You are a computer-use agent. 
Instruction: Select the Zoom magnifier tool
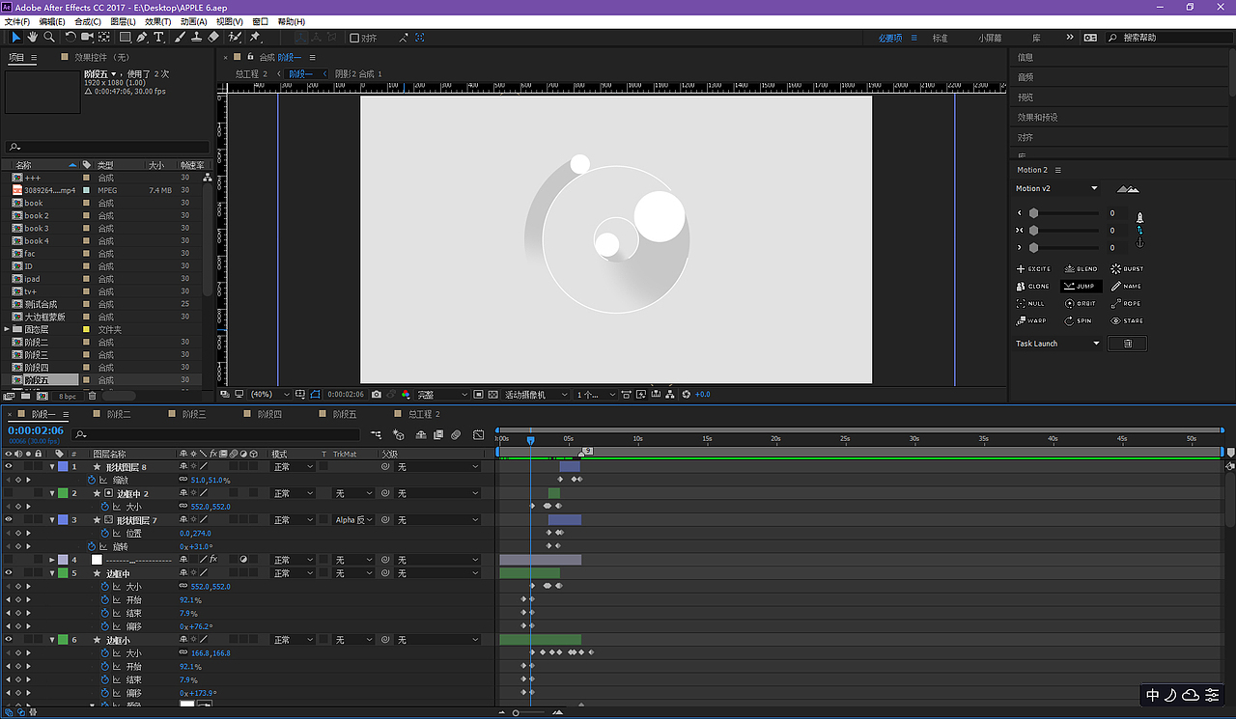pyautogui.click(x=49, y=38)
